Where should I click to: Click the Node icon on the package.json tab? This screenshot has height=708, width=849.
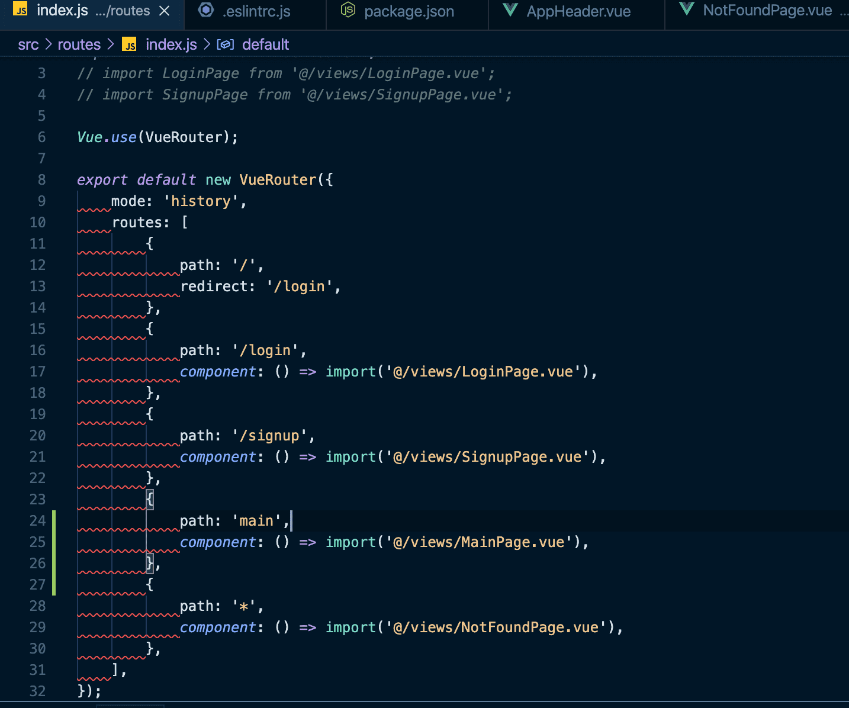click(x=348, y=10)
